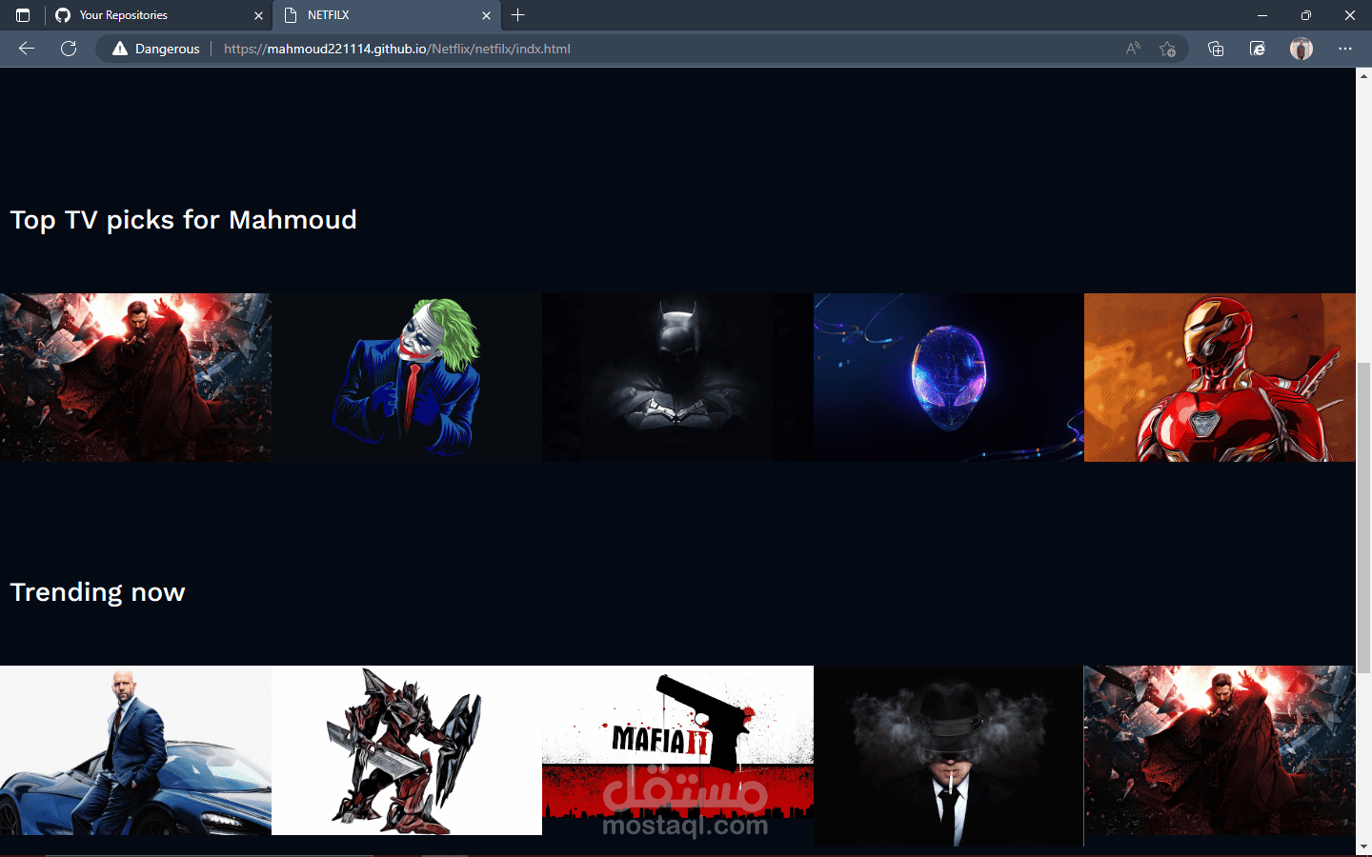
Task: Open the user profile avatar
Action: (x=1301, y=49)
